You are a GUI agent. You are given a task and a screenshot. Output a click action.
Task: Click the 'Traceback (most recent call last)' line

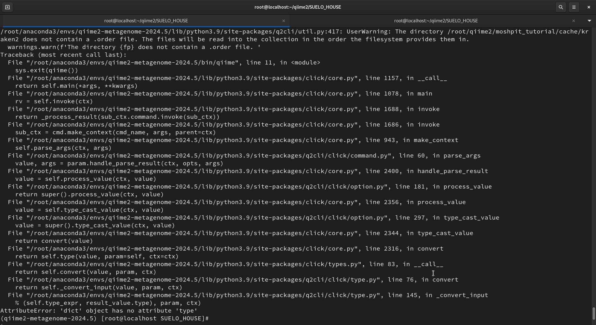tap(64, 55)
